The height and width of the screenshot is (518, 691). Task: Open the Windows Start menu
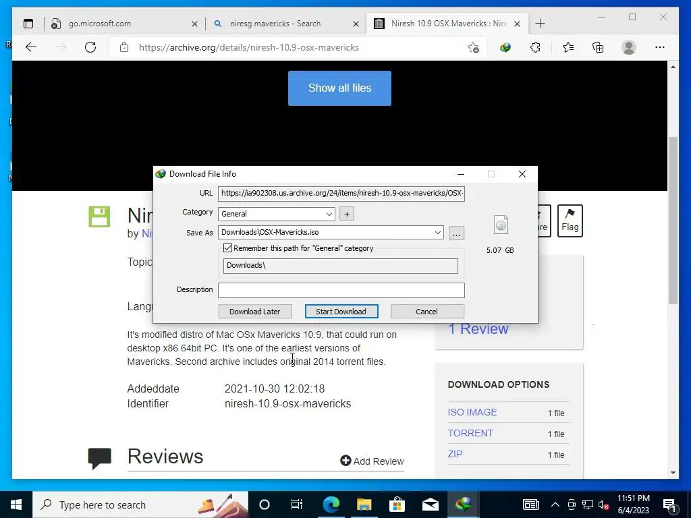point(16,505)
